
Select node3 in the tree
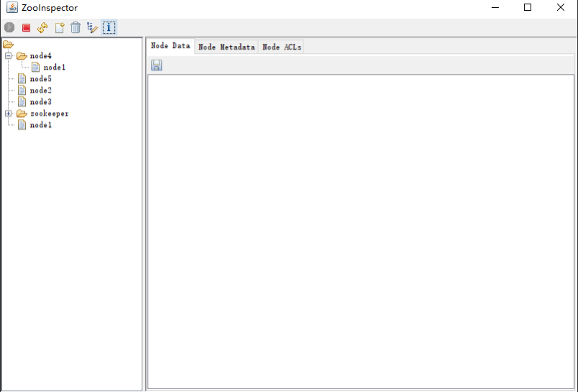coord(40,101)
